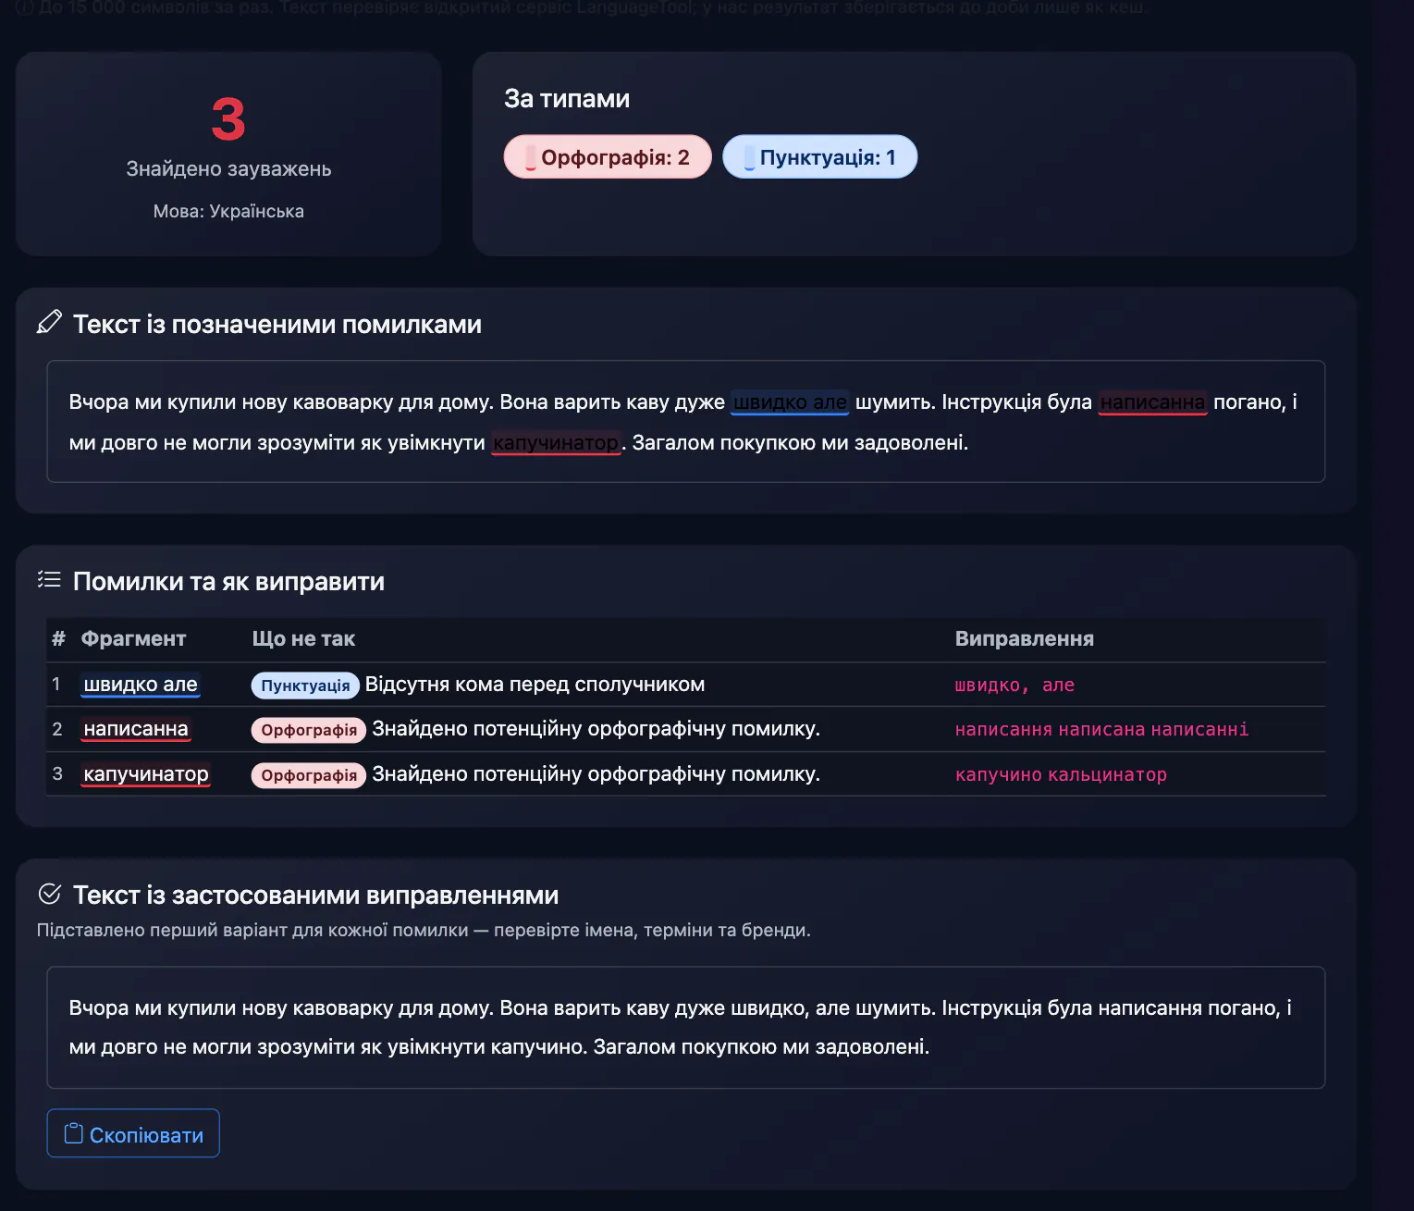Click the 'швидко але' fragment in table row 1
Viewport: 1414px width, 1211px height.
point(141,685)
